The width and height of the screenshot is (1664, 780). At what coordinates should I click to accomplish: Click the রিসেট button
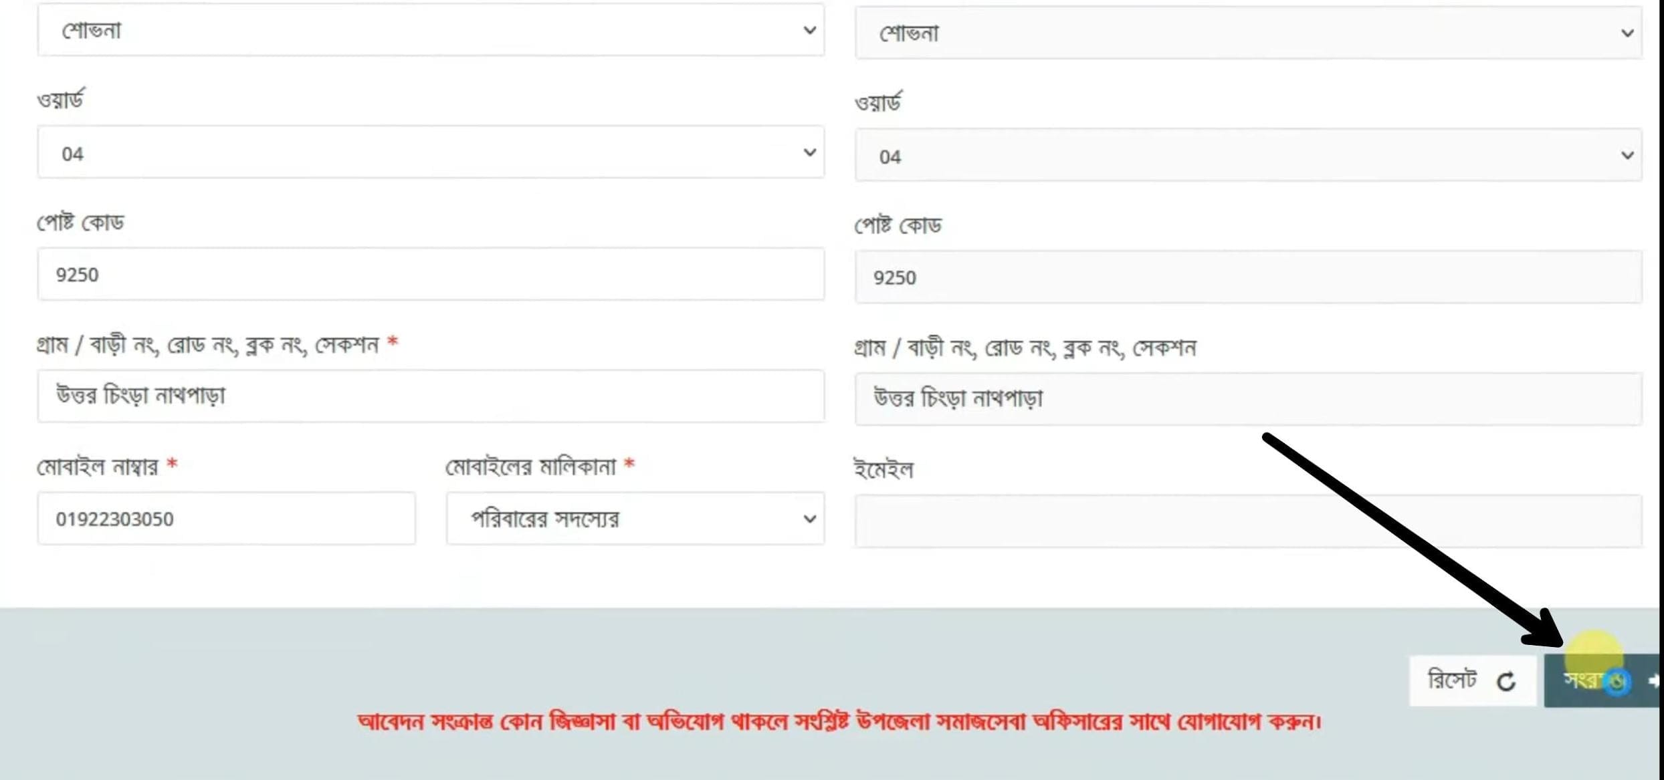pos(1473,680)
